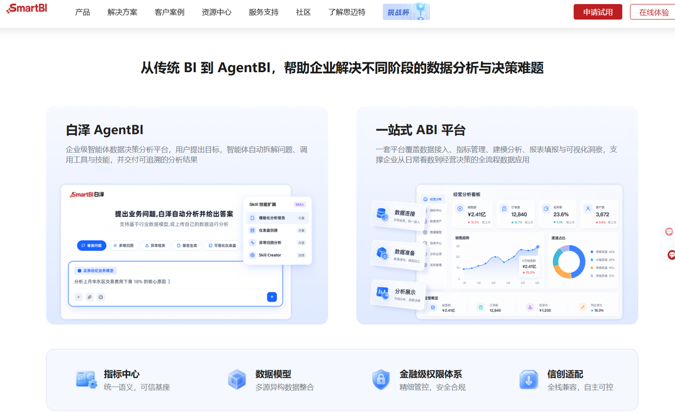This screenshot has width=675, height=413.
Task: Click the download-box icon for 信创适配
Action: (x=529, y=379)
